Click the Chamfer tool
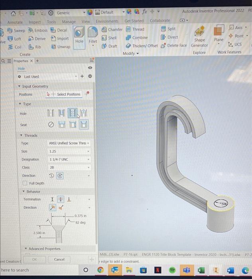Viewport: 252px width, 279px height. point(112,29)
